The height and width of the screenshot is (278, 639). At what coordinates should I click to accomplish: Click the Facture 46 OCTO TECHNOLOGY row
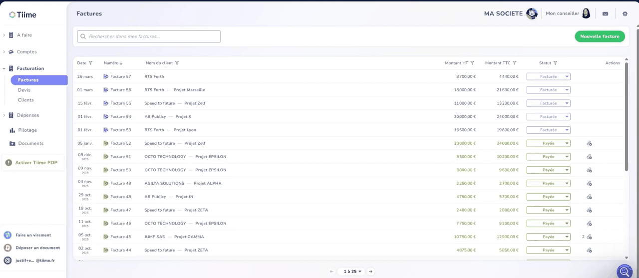click(x=348, y=223)
